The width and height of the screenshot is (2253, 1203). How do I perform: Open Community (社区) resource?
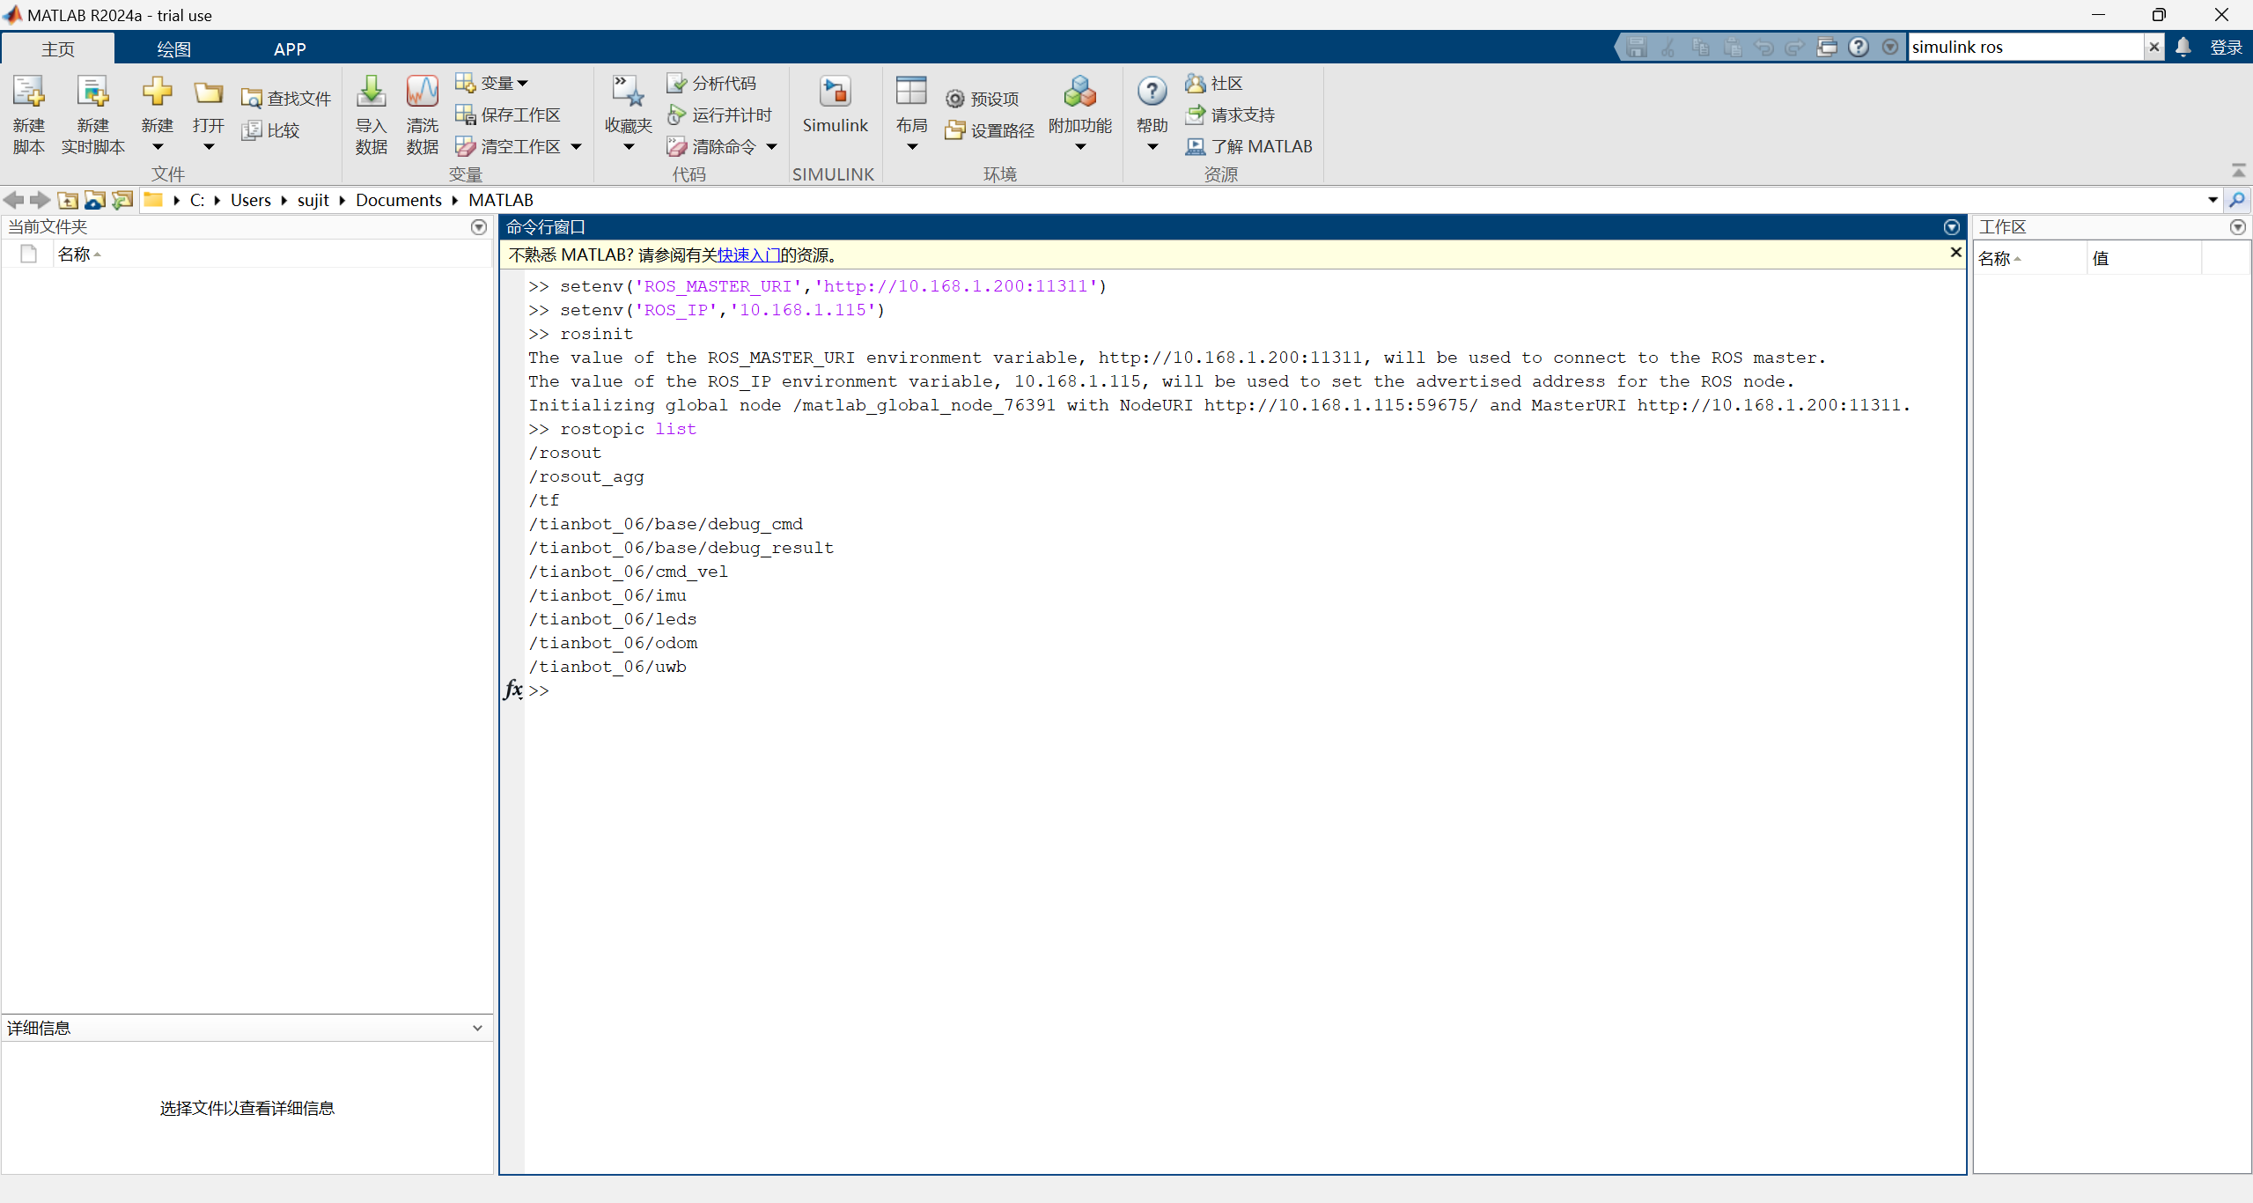1214,83
